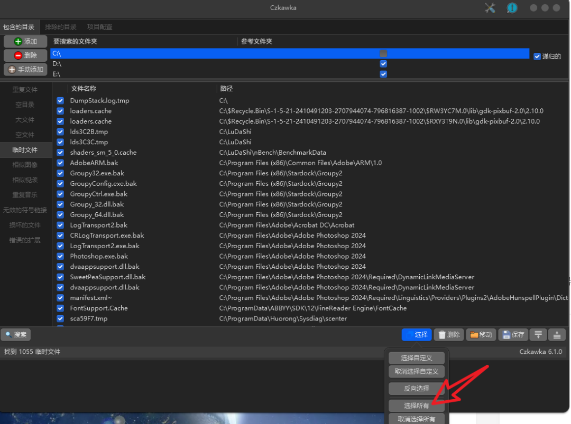Choose 取消选择所有 from selection menu
This screenshot has height=424, width=571.
pos(416,419)
